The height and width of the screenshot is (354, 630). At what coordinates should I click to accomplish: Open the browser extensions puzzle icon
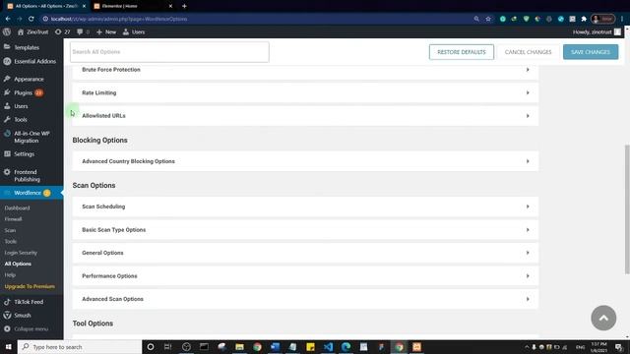coord(584,19)
